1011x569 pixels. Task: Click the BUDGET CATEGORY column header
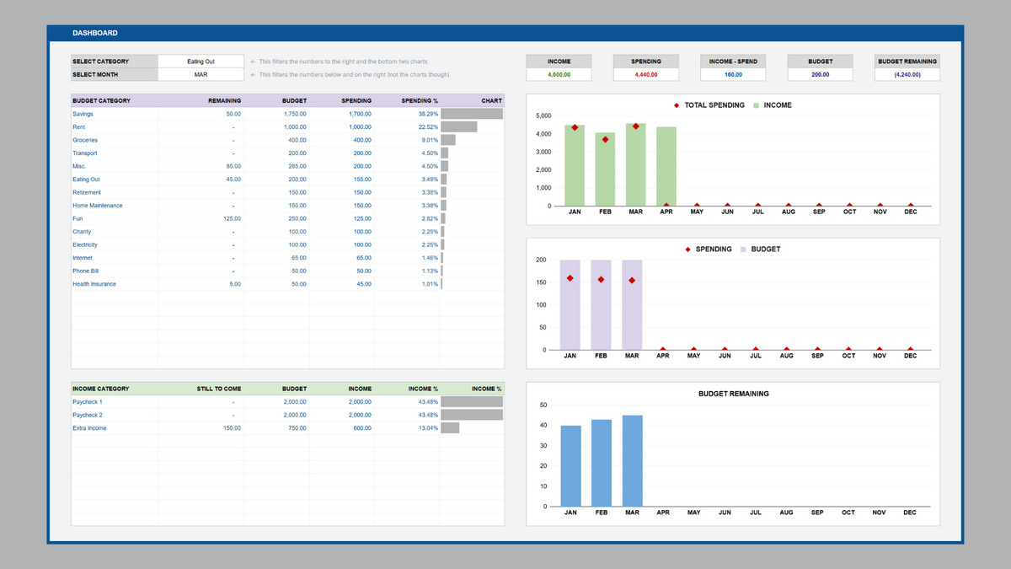point(102,101)
